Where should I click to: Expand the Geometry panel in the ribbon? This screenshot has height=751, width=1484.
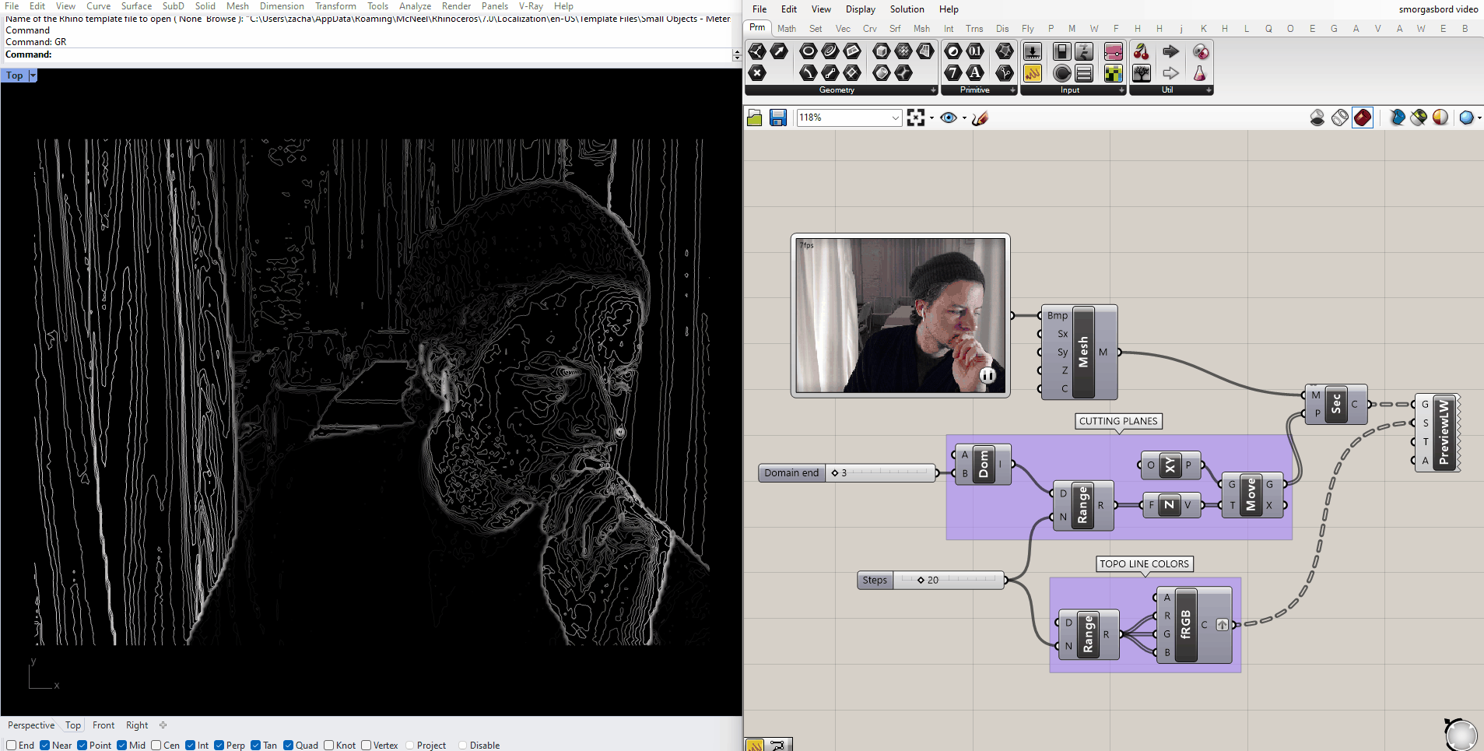click(x=933, y=90)
